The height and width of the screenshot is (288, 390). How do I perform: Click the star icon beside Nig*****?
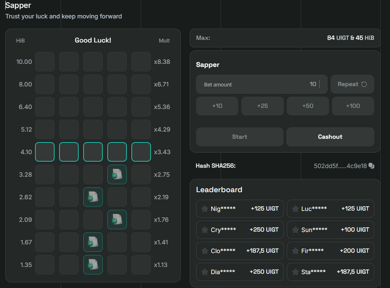205,209
